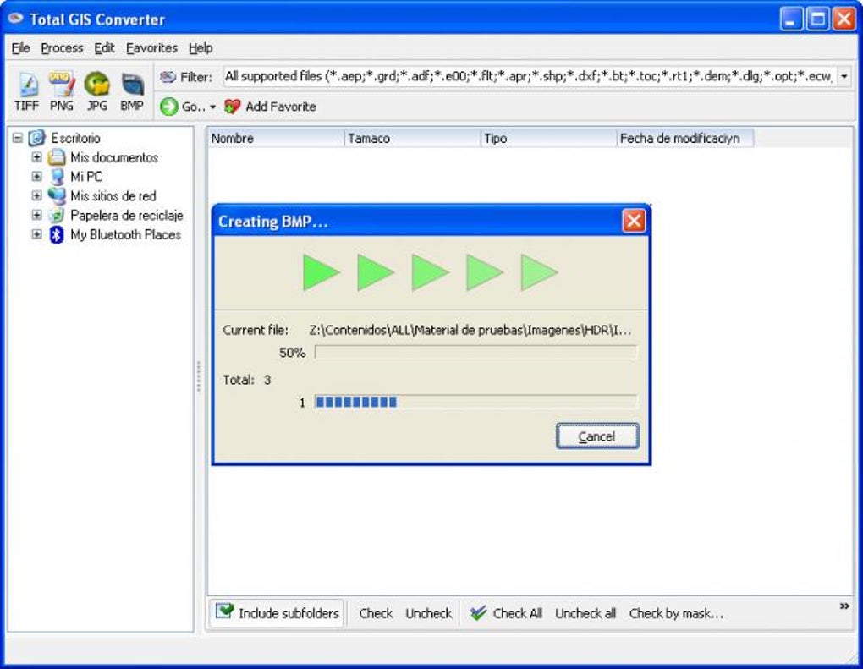This screenshot has height=669, width=863.
Task: Click the Mis documentos folder icon
Action: pyautogui.click(x=56, y=157)
